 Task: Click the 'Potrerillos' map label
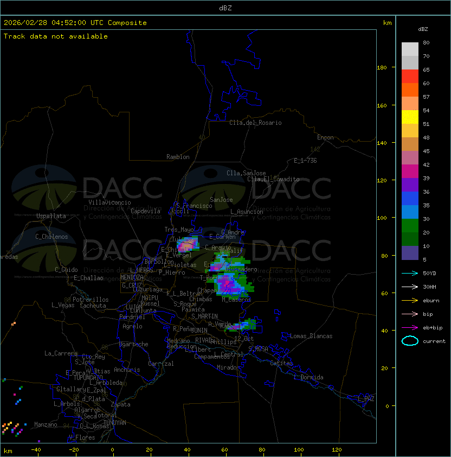[91, 300]
